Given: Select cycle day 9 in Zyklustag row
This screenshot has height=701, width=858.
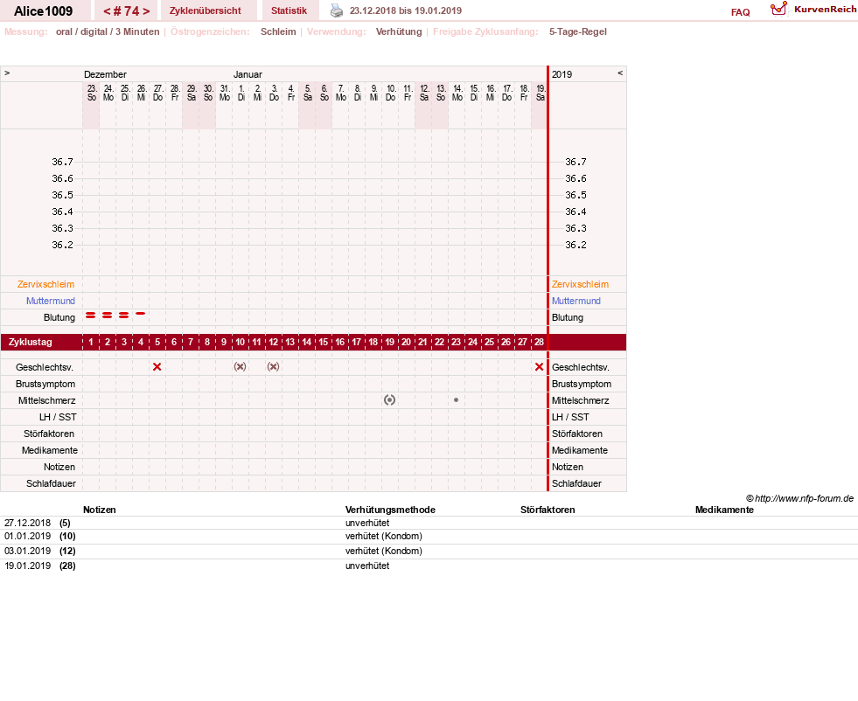Looking at the screenshot, I should [x=224, y=342].
